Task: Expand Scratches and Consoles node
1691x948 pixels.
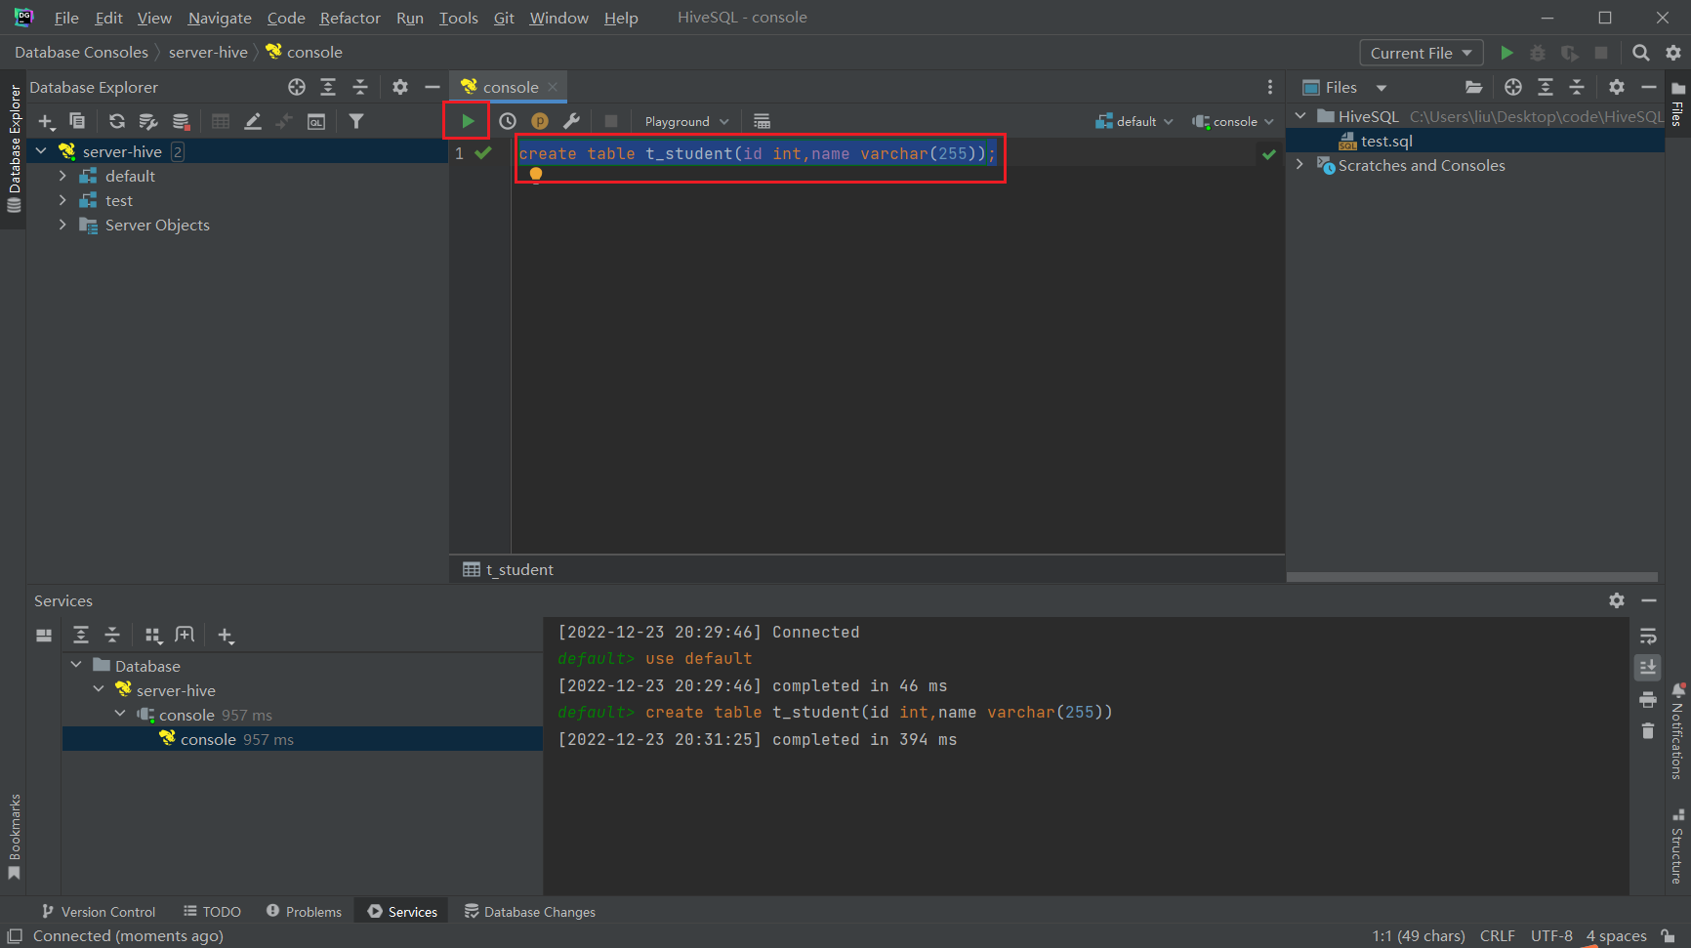Action: tap(1299, 165)
